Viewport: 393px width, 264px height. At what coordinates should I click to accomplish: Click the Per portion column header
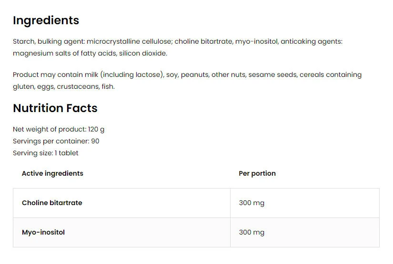[x=257, y=174]
